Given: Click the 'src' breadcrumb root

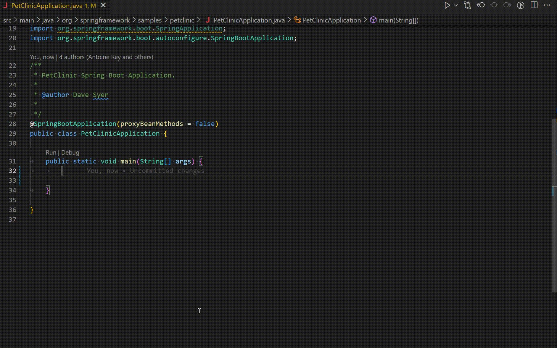Looking at the screenshot, I should [x=7, y=20].
